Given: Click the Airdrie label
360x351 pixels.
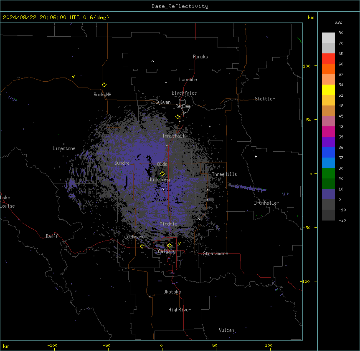Looking at the screenshot, I should point(169,224).
